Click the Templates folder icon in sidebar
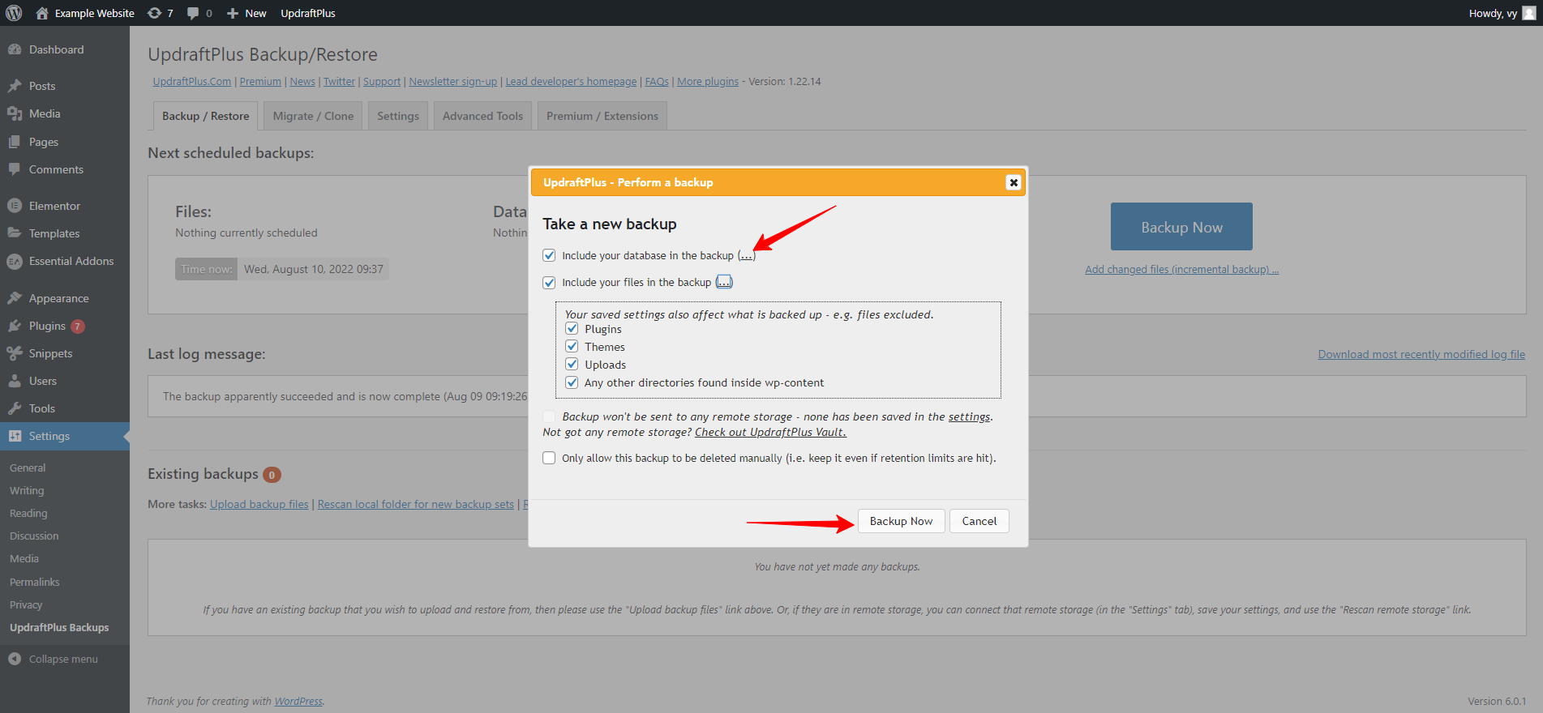 [x=15, y=233]
